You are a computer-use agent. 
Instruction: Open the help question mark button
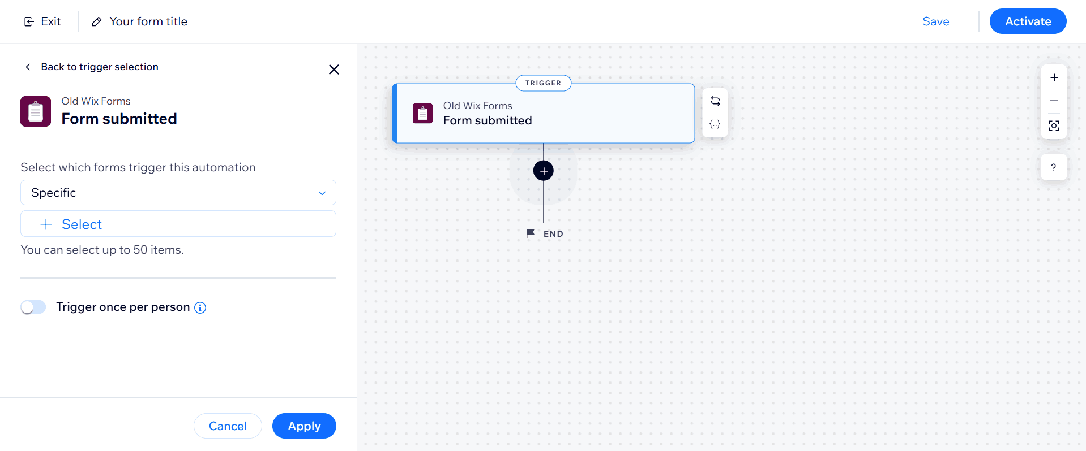click(x=1053, y=167)
